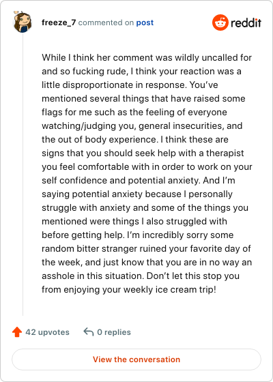Click the line starting "flags for me such as"
Image resolution: width=273 pixels, height=382 pixels.
click(134, 113)
